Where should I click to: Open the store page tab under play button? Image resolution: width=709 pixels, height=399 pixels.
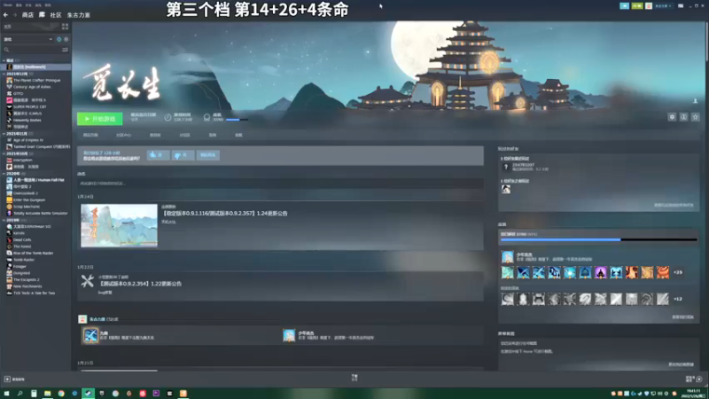90,136
